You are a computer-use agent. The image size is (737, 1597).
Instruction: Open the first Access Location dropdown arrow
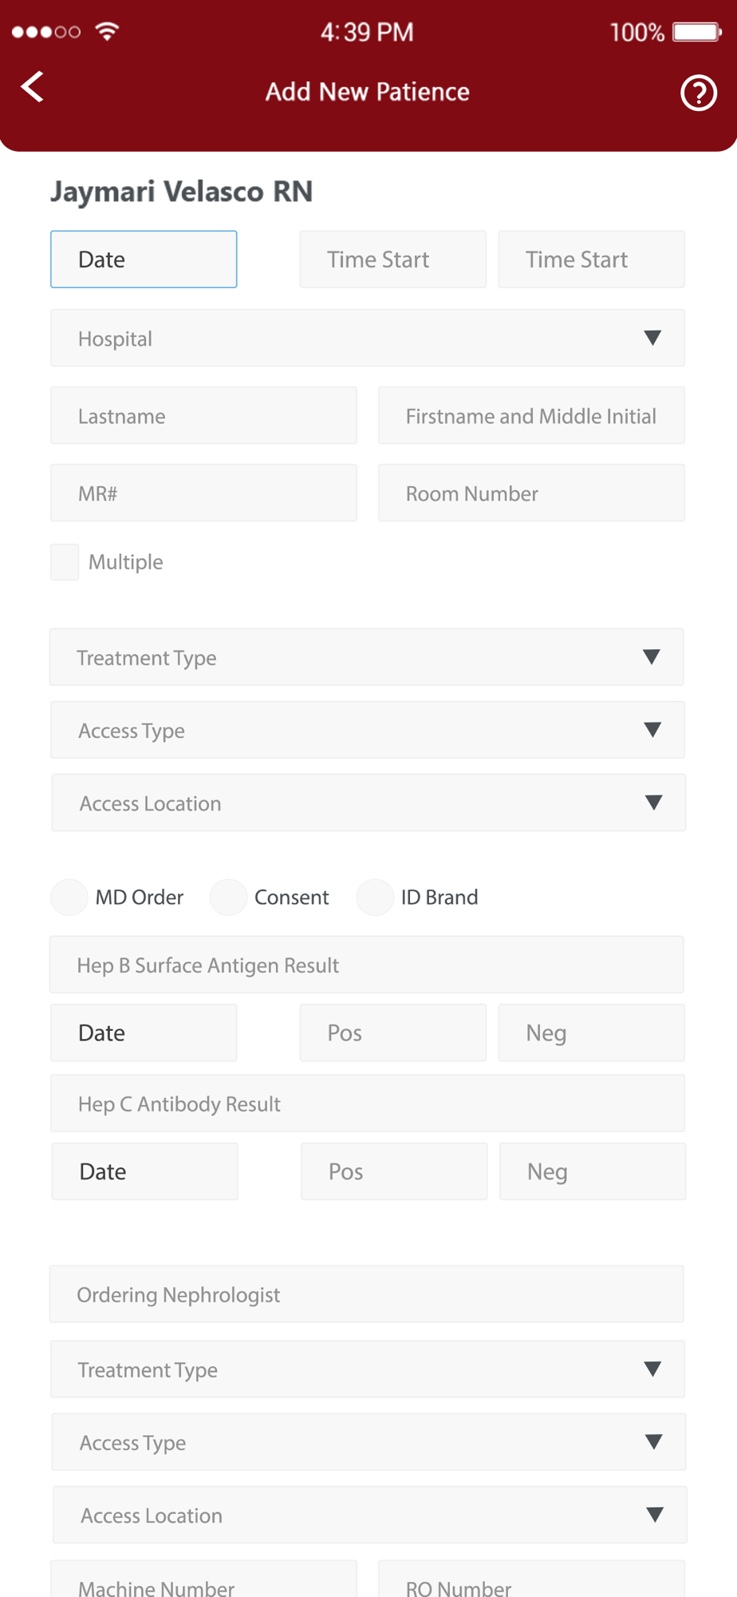coord(653,802)
